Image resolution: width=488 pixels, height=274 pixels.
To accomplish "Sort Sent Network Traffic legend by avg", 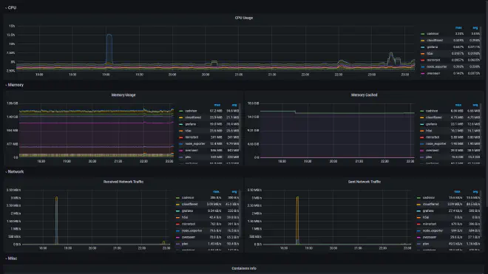I will point(475,191).
